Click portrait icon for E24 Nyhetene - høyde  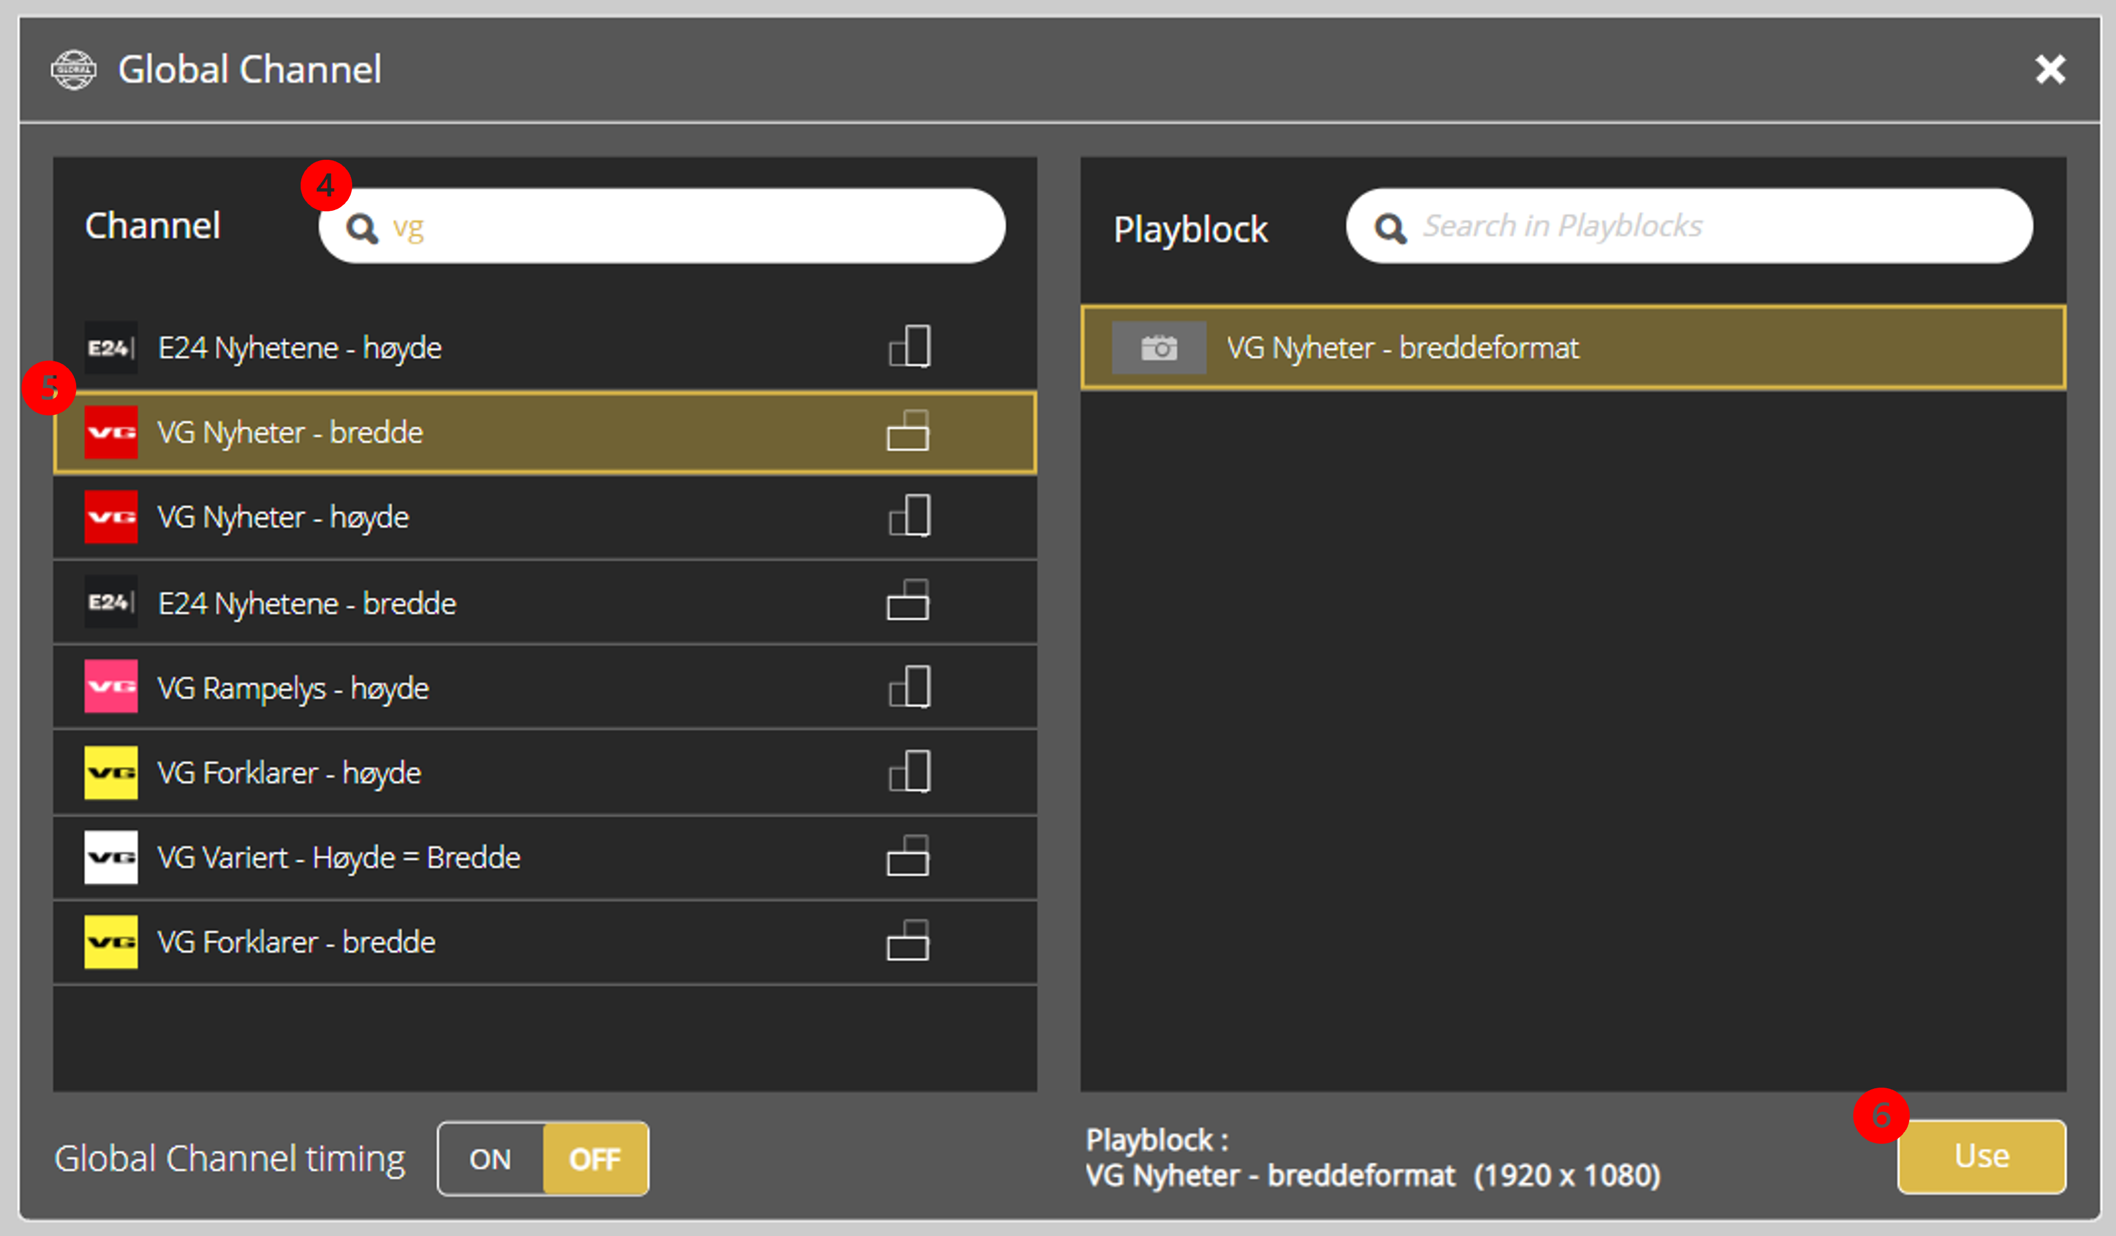click(x=910, y=346)
